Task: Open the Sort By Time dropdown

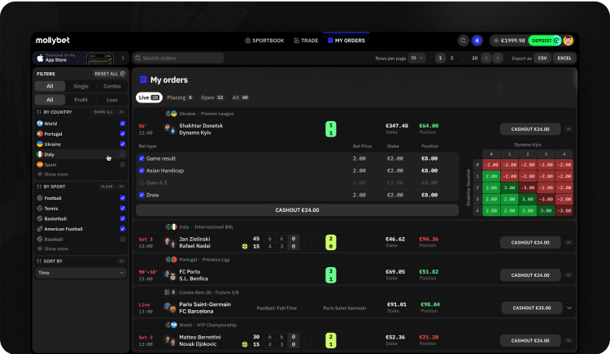Action: [x=81, y=274]
